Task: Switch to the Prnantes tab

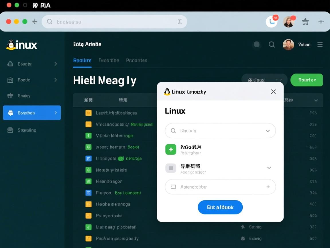Action: click(137, 60)
